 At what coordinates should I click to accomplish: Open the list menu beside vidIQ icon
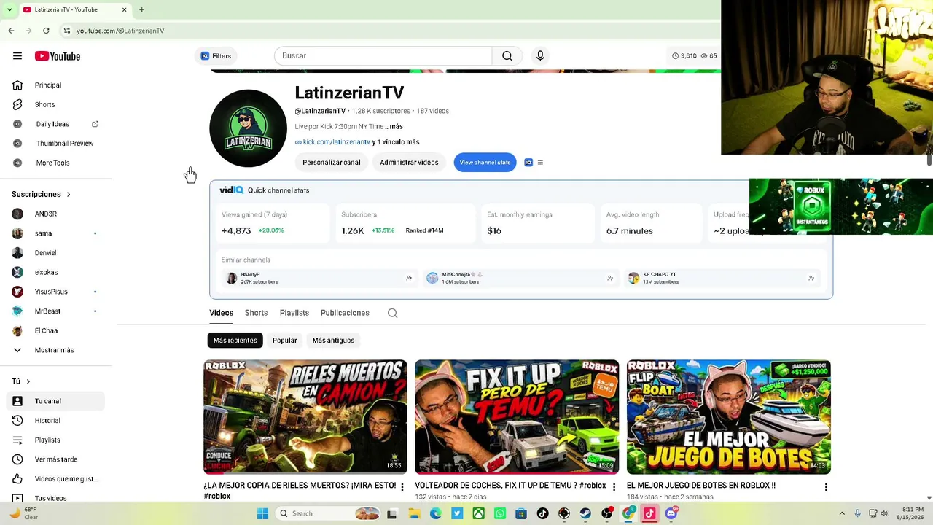pos(540,163)
